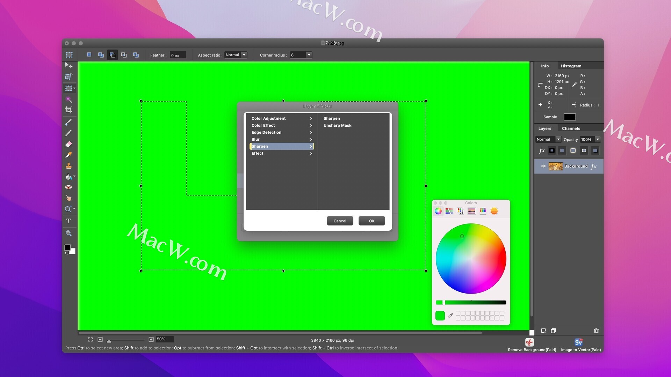Switch to the Layers tab
This screenshot has height=377, width=671.
[x=544, y=128]
